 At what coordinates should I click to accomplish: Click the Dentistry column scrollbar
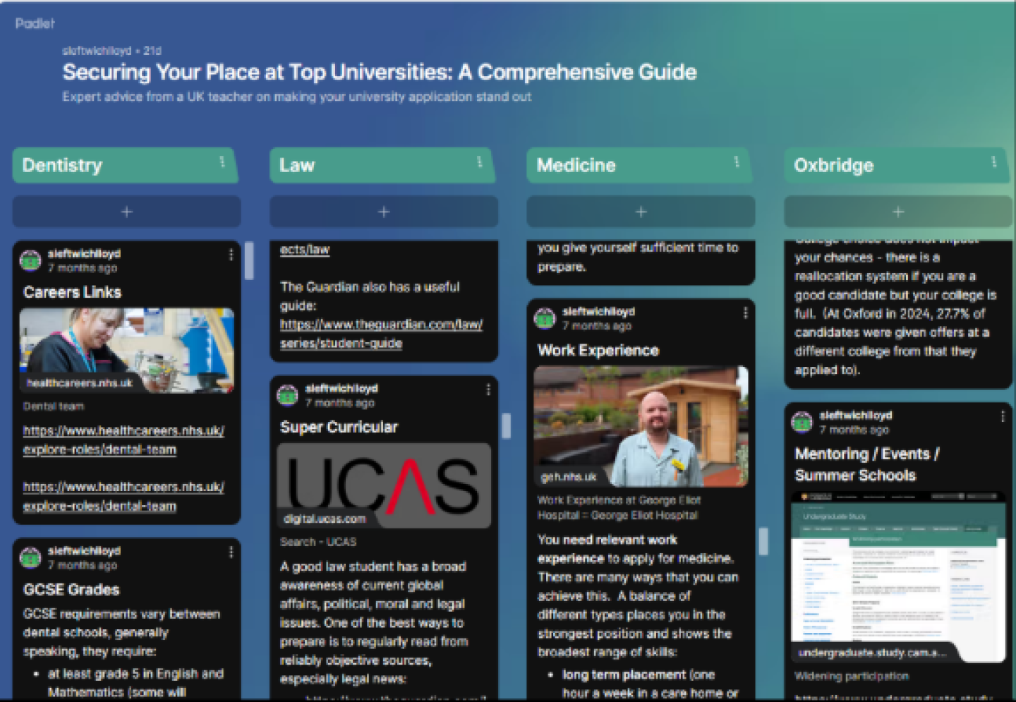pos(249,261)
